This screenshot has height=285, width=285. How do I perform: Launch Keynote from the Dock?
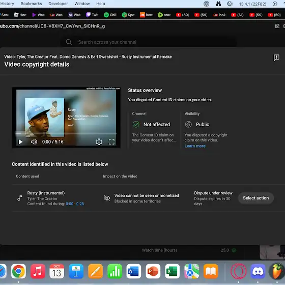(x=76, y=271)
